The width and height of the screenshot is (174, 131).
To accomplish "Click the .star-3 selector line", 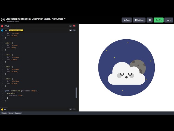I will (x=9, y=43).
